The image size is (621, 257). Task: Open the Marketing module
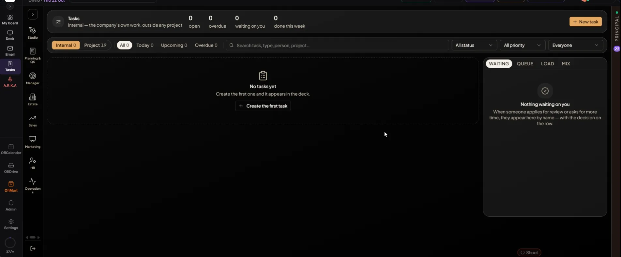(33, 142)
